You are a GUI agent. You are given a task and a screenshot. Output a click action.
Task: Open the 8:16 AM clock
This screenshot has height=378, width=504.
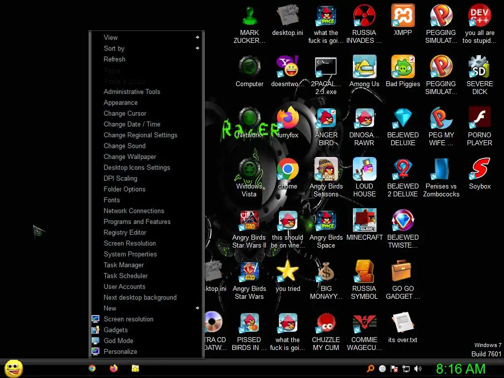click(461, 369)
